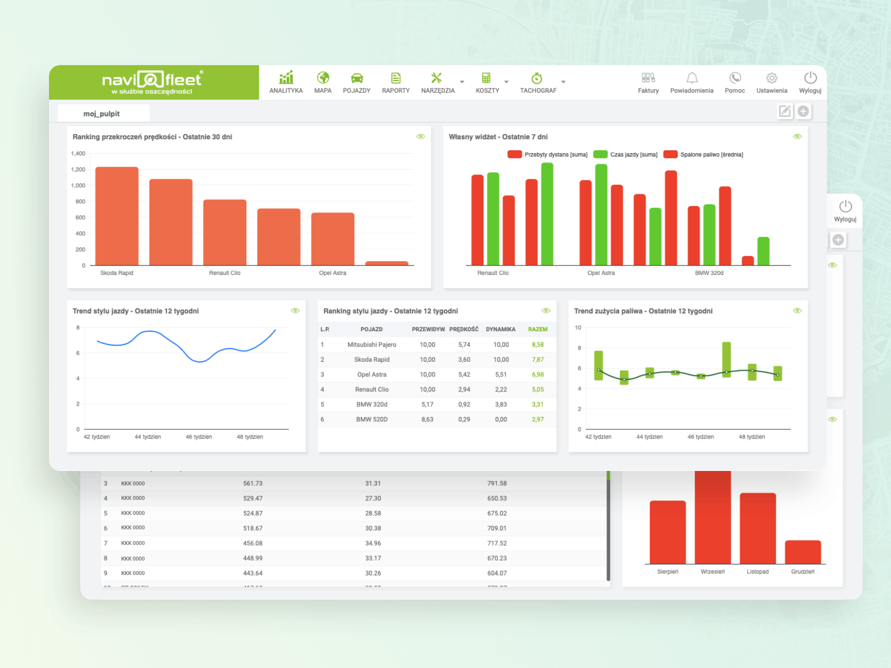This screenshot has width=891, height=668.
Task: Click Wyloguj power icon in the back window
Action: click(845, 207)
